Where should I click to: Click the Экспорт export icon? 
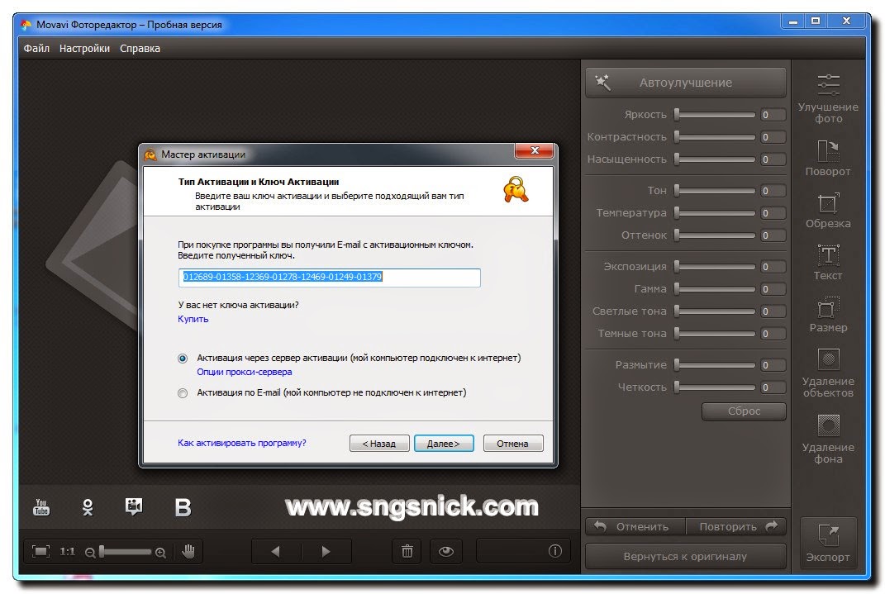point(828,543)
